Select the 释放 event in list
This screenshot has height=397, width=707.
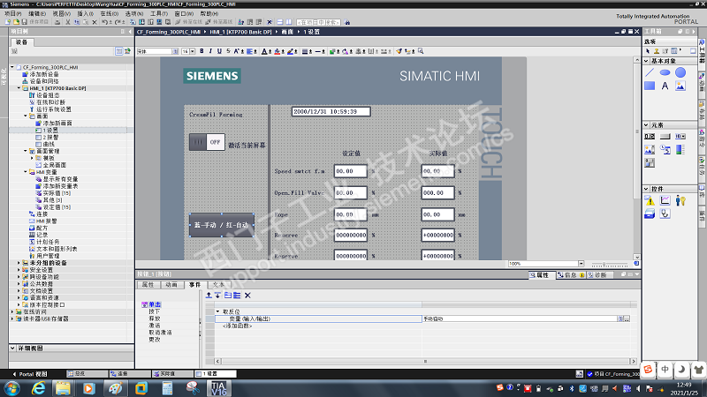point(154,318)
